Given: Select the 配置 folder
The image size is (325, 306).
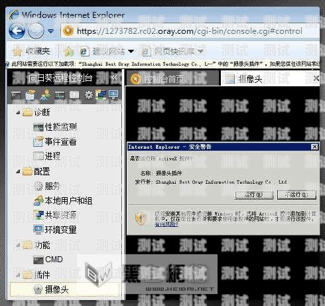Looking at the screenshot, I should [x=36, y=171].
